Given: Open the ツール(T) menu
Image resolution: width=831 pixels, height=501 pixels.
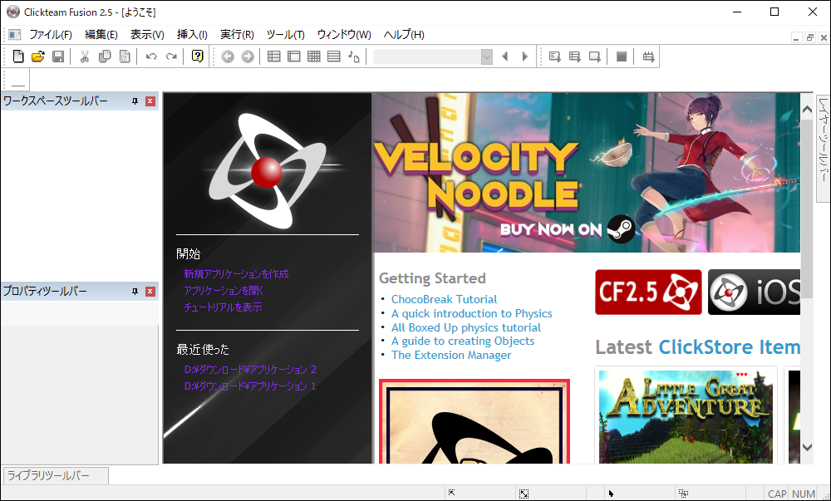Looking at the screenshot, I should [286, 35].
